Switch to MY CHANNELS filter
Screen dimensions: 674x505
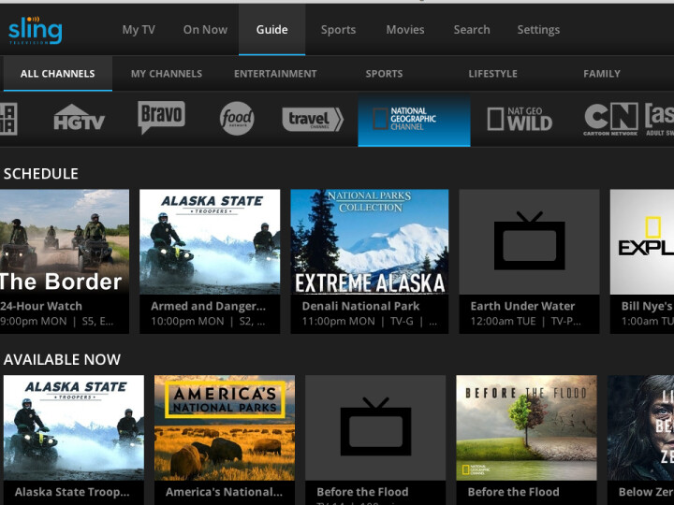[x=167, y=74]
